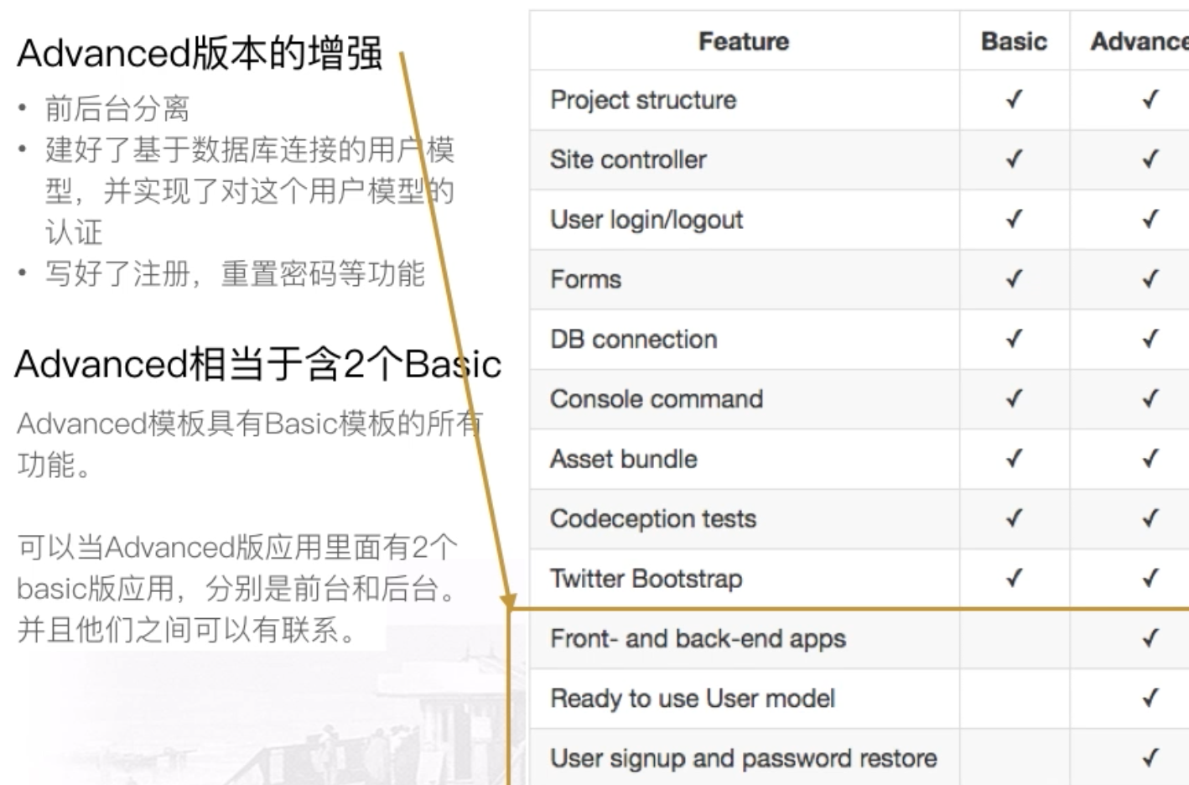Viewport: 1189px width, 785px height.
Task: Click Basic checkmark in Asset bundle row
Action: coord(1014,458)
